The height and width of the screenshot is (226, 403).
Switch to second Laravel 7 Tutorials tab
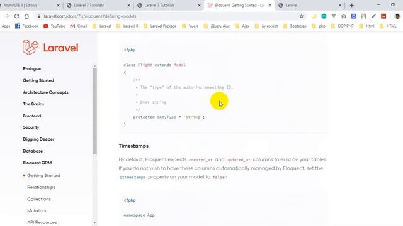169,5
